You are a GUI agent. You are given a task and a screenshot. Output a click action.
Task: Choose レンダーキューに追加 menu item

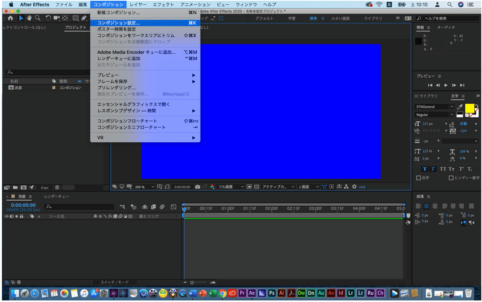(x=146, y=58)
